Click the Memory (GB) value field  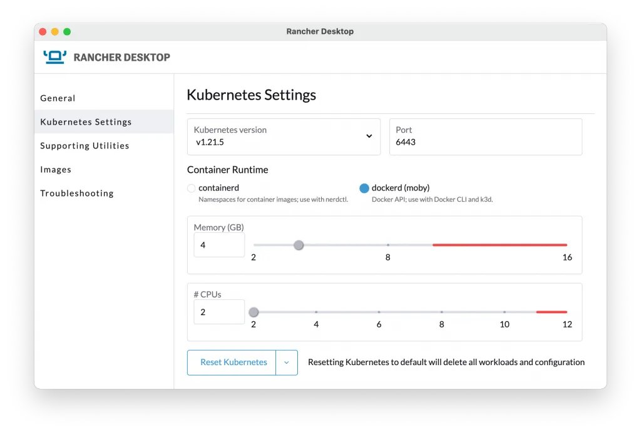pyautogui.click(x=219, y=245)
